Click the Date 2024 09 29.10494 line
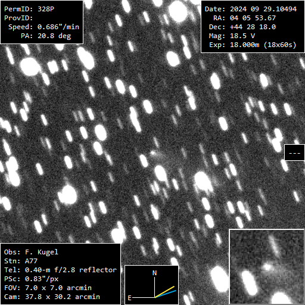This screenshot has height=305, width=305. point(251,9)
